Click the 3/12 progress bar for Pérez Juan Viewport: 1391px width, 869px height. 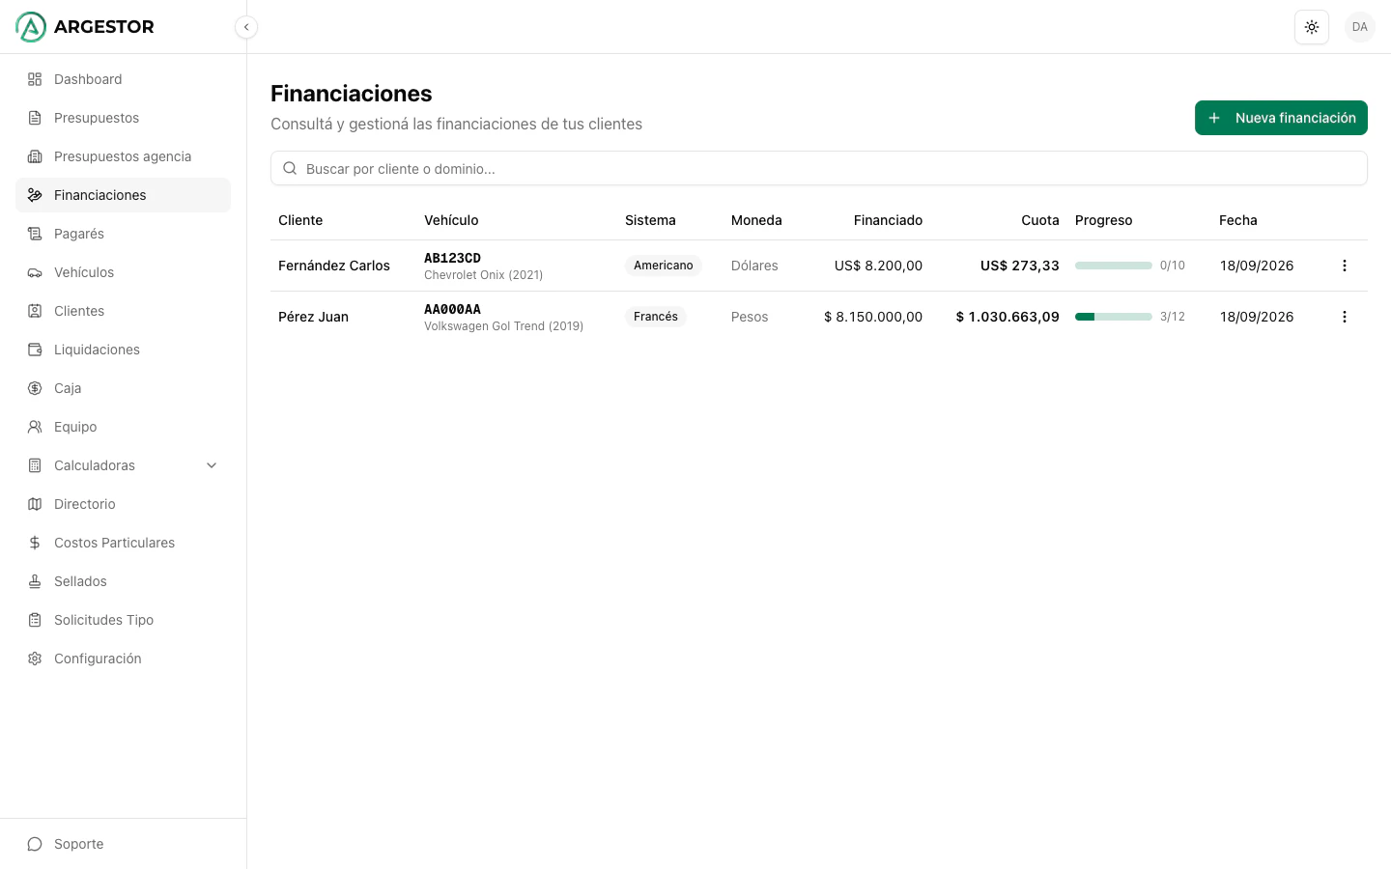click(x=1114, y=317)
